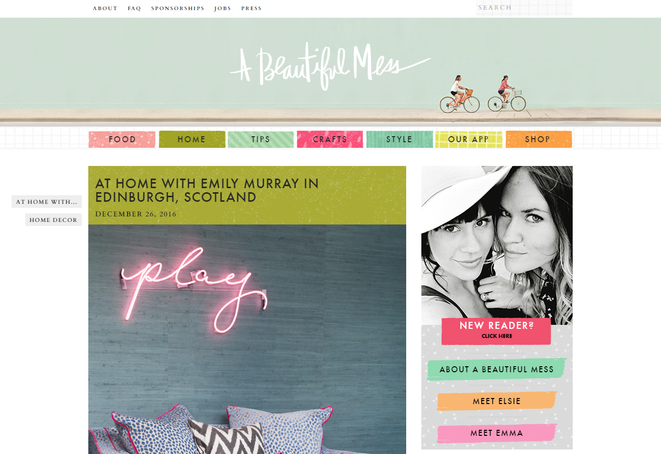Select the AT HOME WITH... tag
The image size is (661, 454).
coord(46,202)
